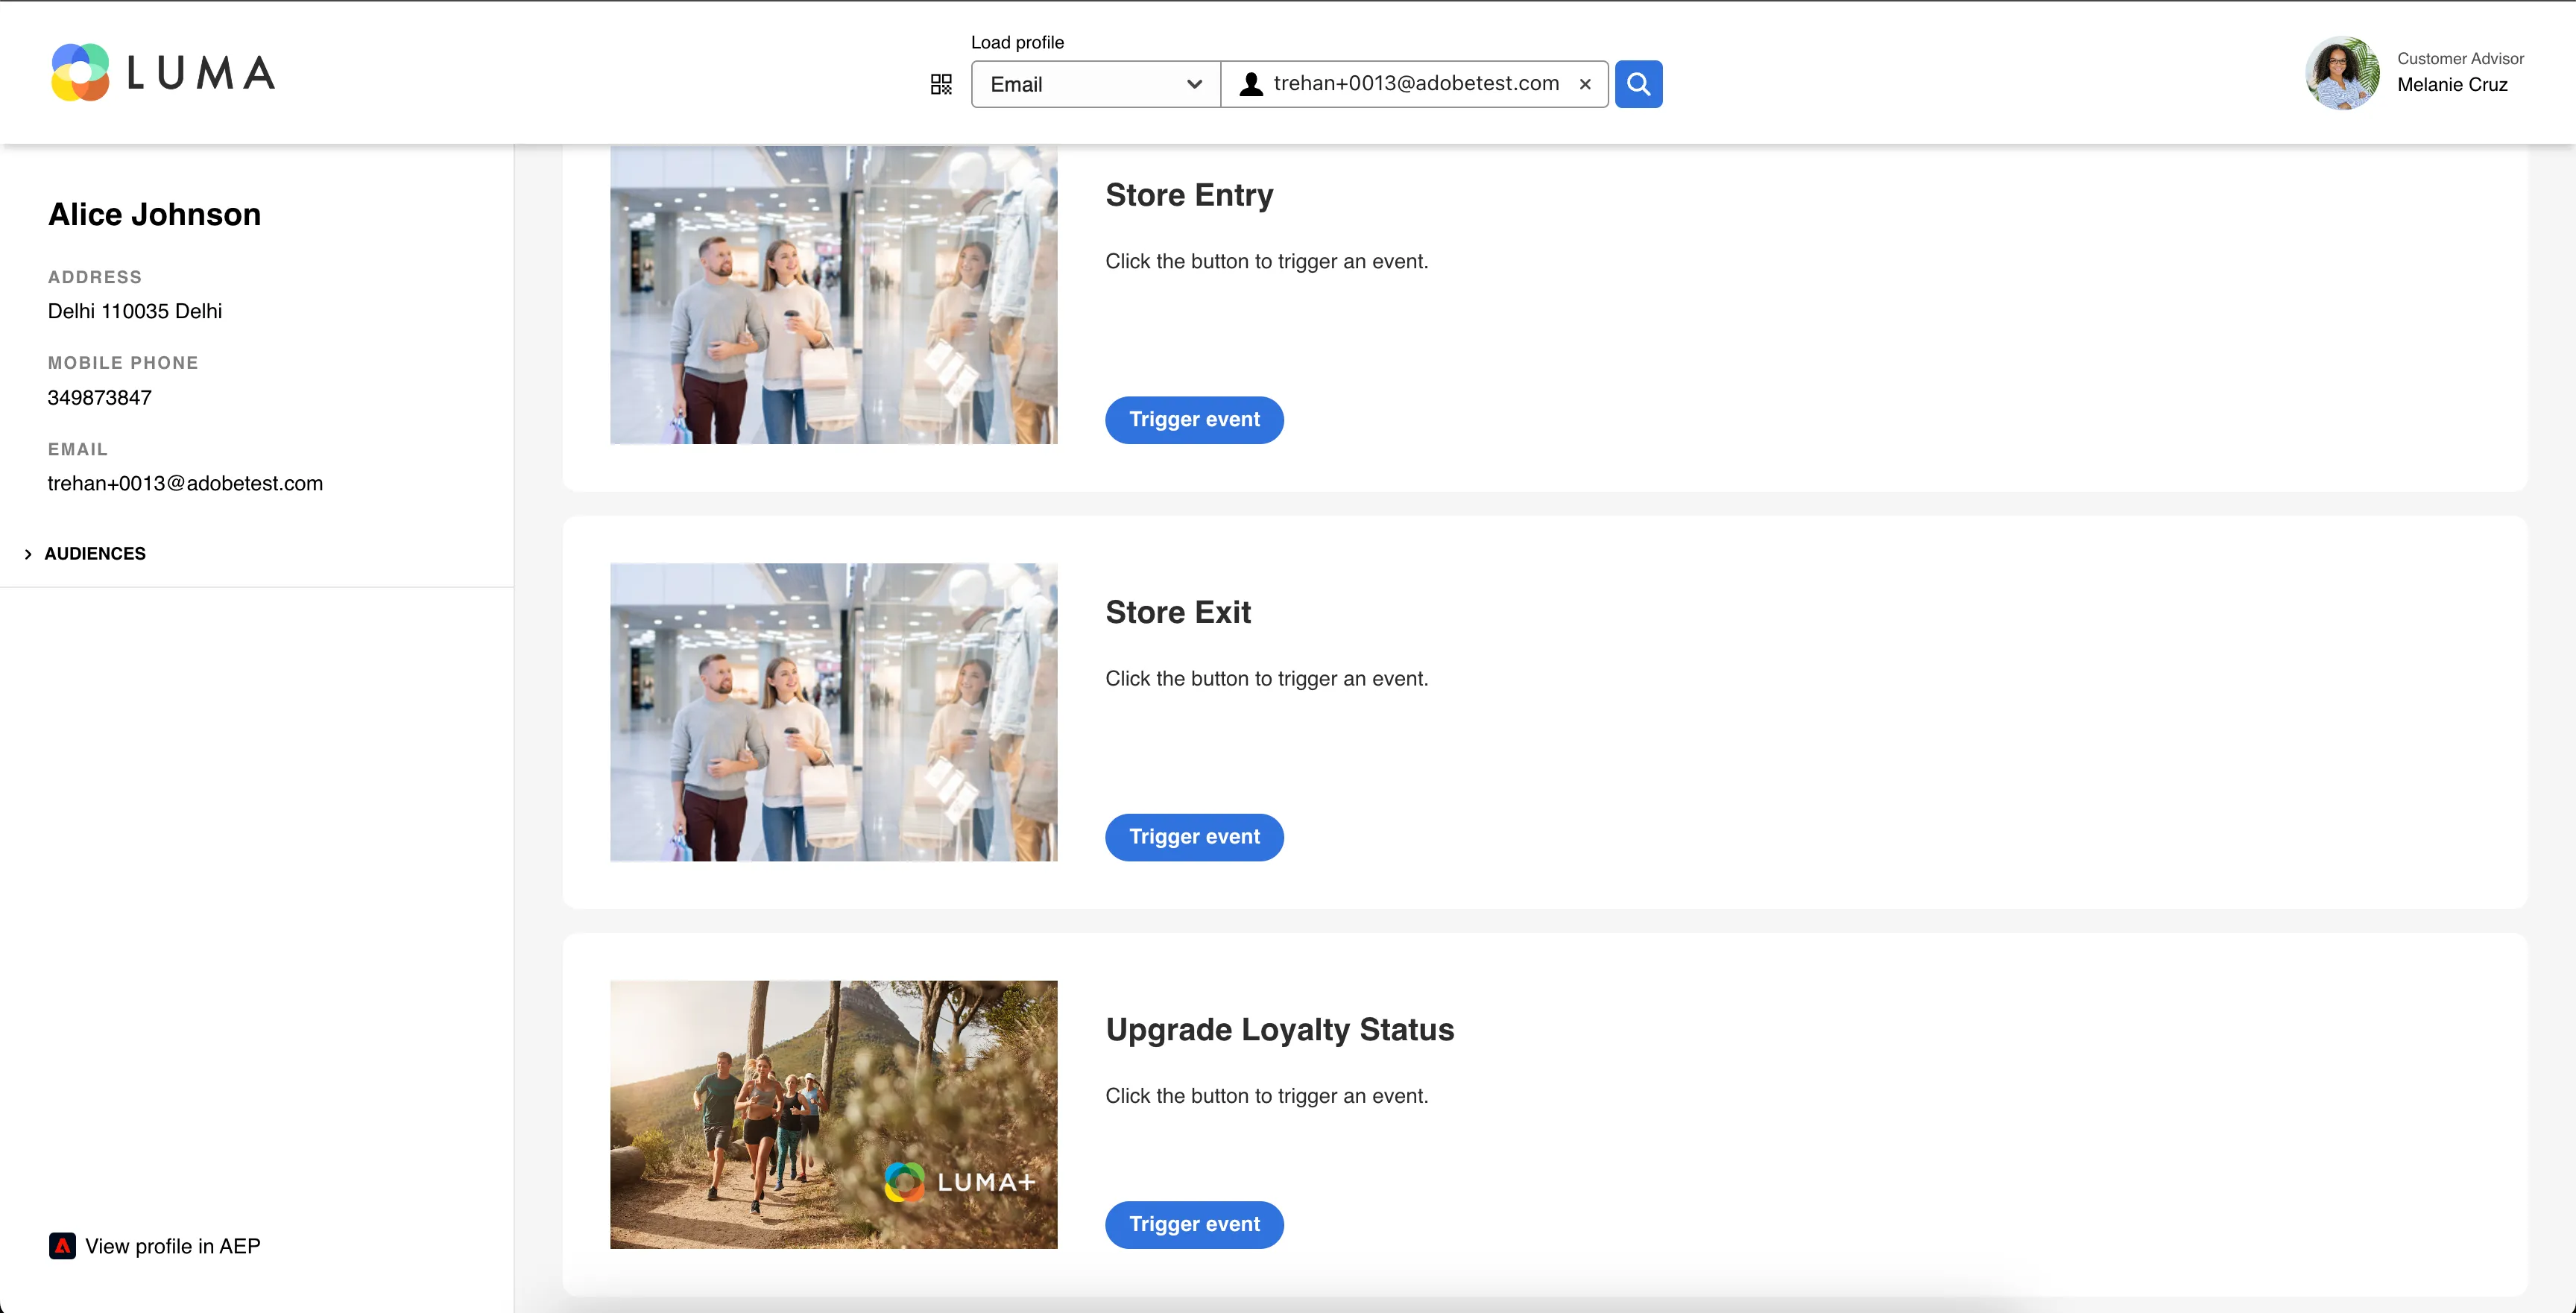Trigger the Store Exit event
The height and width of the screenshot is (1313, 2576).
coord(1194,837)
